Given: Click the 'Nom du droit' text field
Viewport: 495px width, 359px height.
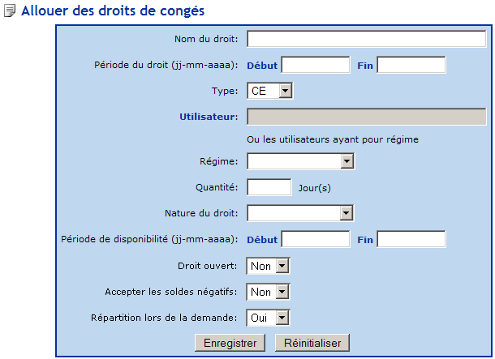Looking at the screenshot, I should [366, 39].
